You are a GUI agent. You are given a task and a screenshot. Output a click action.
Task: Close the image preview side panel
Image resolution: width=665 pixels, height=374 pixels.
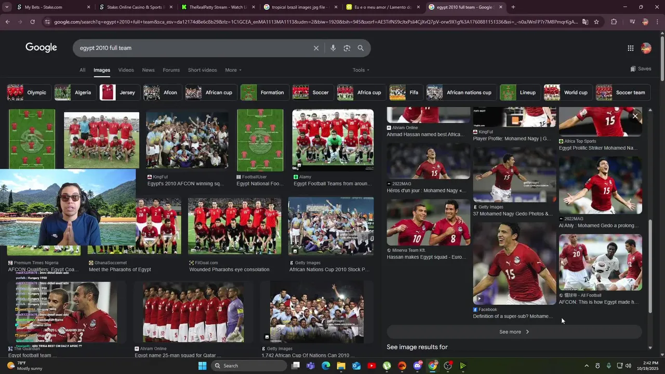pyautogui.click(x=635, y=116)
